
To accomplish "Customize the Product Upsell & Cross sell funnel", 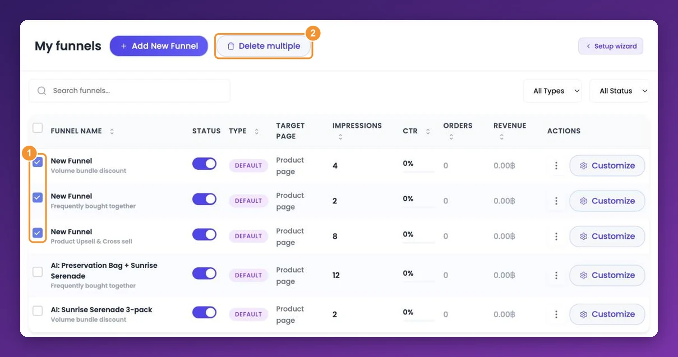I will (x=607, y=237).
